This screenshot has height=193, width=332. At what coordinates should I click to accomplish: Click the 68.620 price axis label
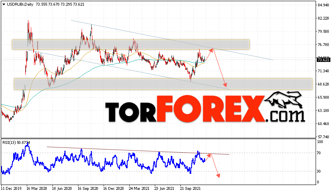pos(323,84)
